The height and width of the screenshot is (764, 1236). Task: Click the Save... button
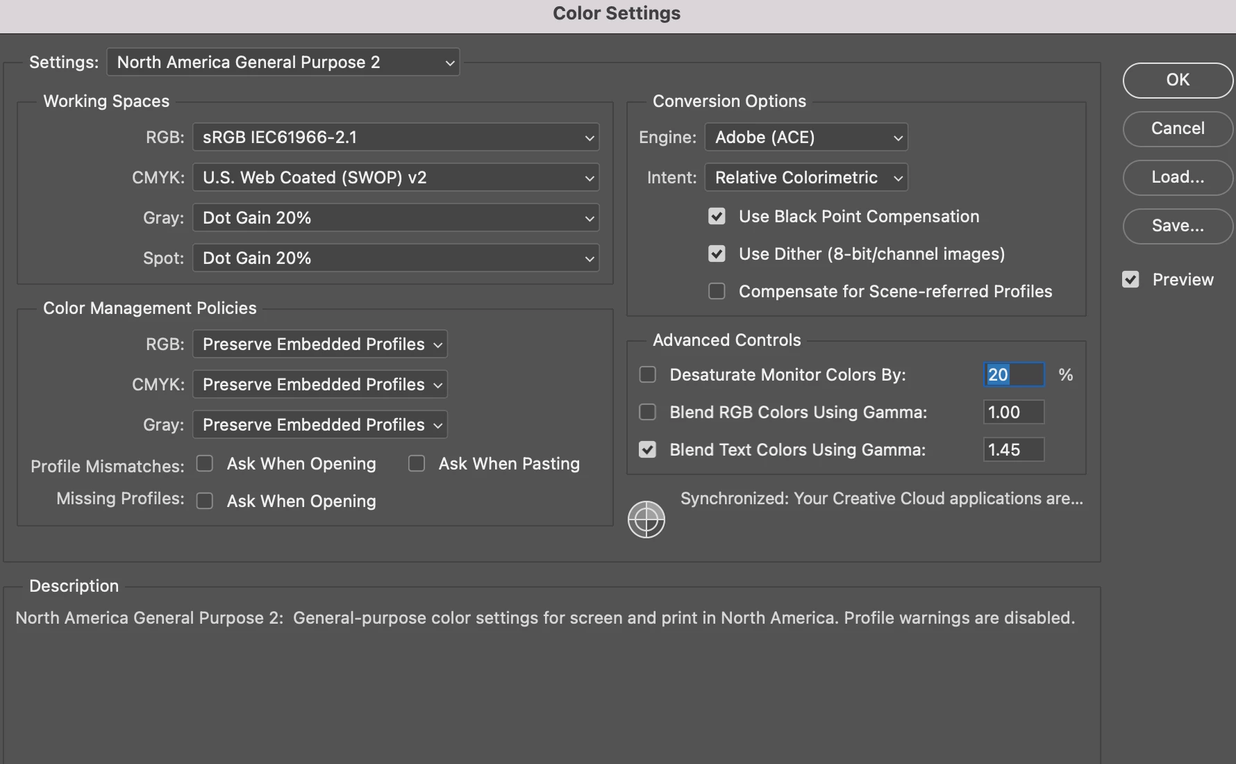pyautogui.click(x=1178, y=226)
